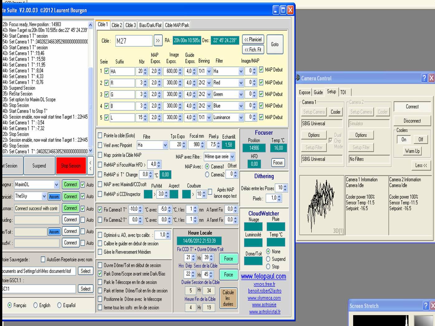Click the Suspend button
Viewport: 435px width, 326px height.
click(39, 166)
